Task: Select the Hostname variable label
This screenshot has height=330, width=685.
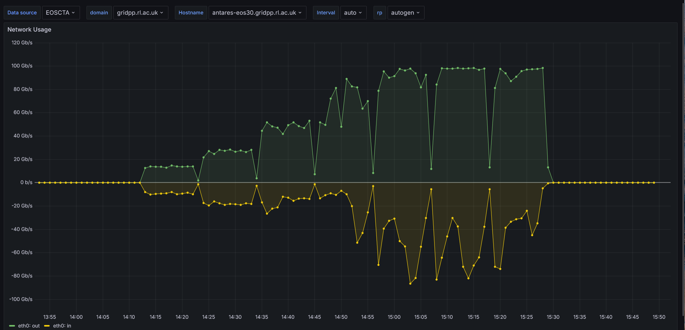Action: pos(191,13)
